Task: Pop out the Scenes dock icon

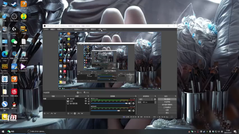Action: click(65, 96)
